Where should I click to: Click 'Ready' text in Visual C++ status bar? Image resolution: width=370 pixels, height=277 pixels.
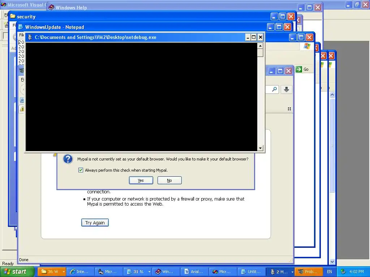point(8,264)
